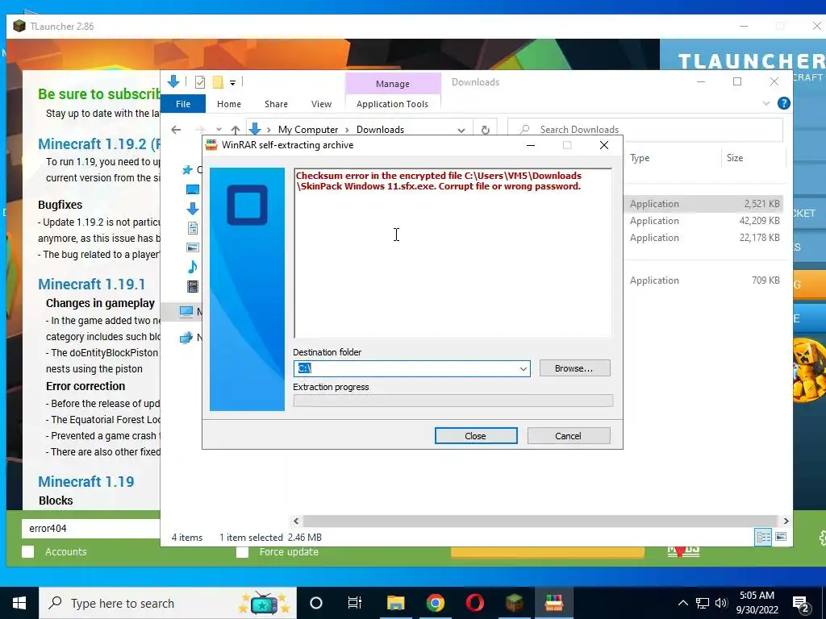Expand the ribbon with the chevron
826x619 pixels.
click(766, 103)
